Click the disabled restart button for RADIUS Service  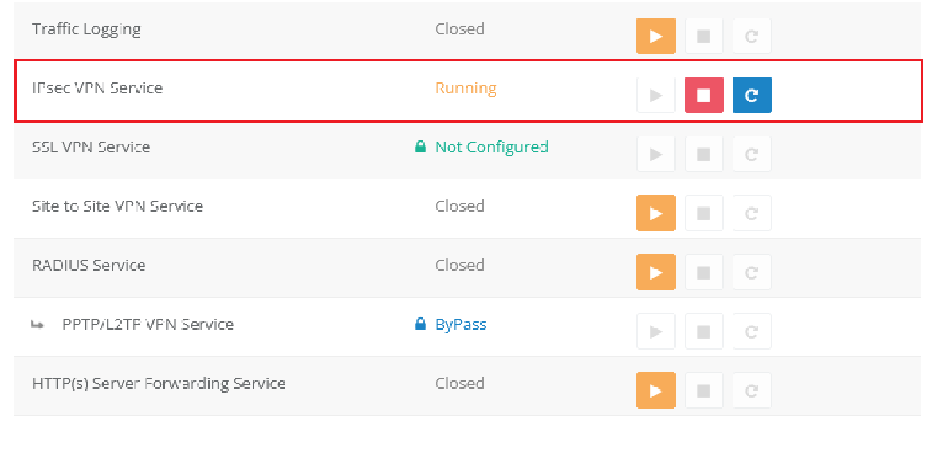click(x=751, y=273)
